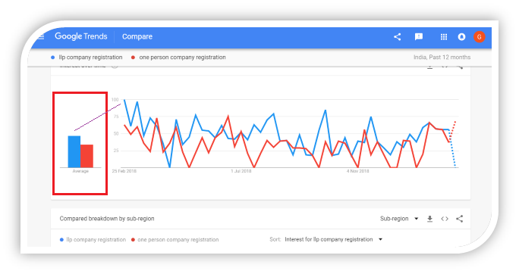Share the comparison from the header
The image size is (519, 274).
(x=397, y=36)
